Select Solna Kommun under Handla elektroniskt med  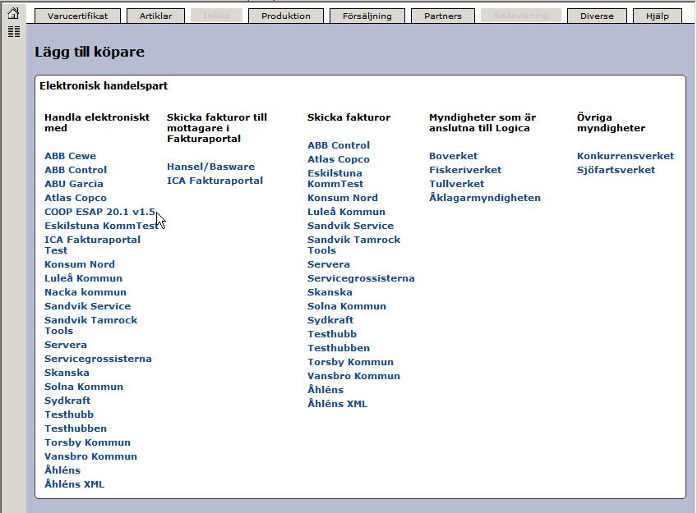pyautogui.click(x=84, y=387)
